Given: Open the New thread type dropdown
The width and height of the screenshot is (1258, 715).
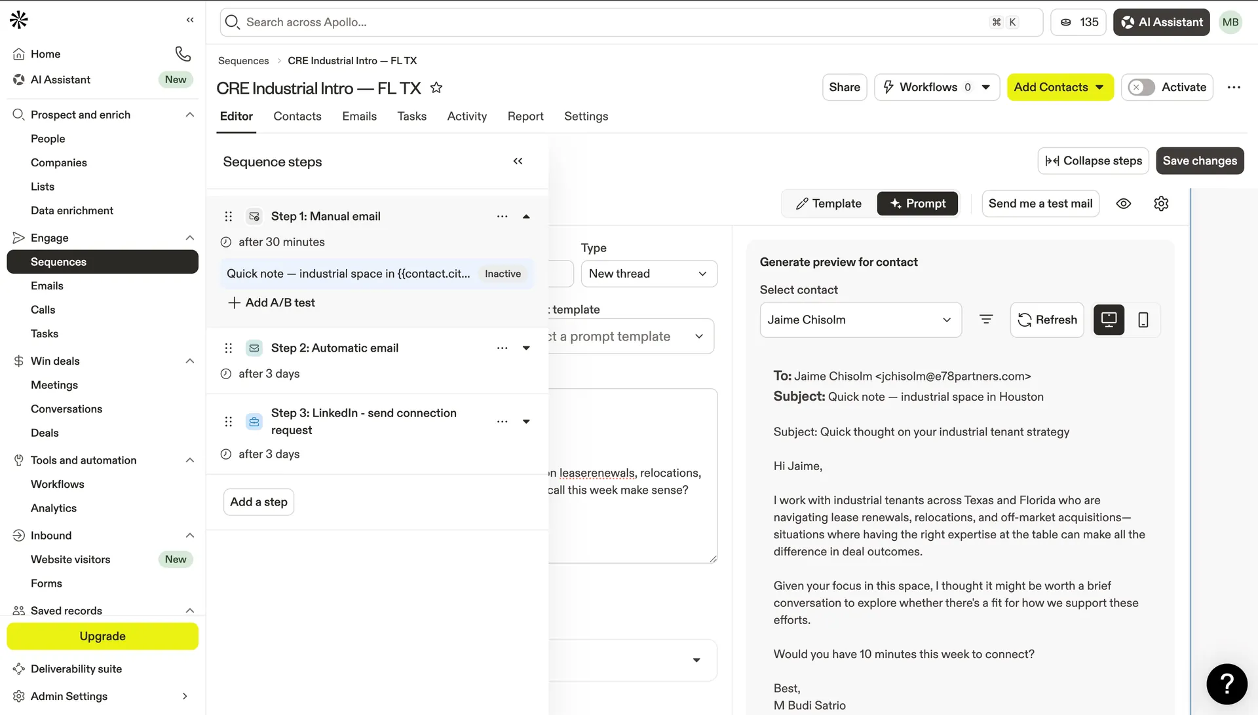Looking at the screenshot, I should pyautogui.click(x=649, y=274).
